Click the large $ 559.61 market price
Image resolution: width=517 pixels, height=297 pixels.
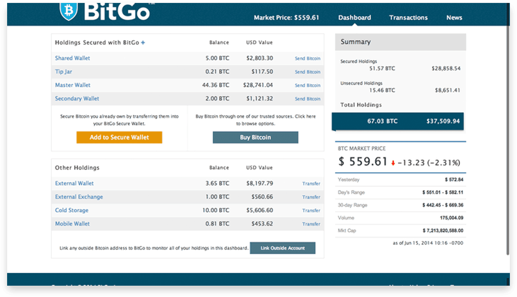pos(363,162)
